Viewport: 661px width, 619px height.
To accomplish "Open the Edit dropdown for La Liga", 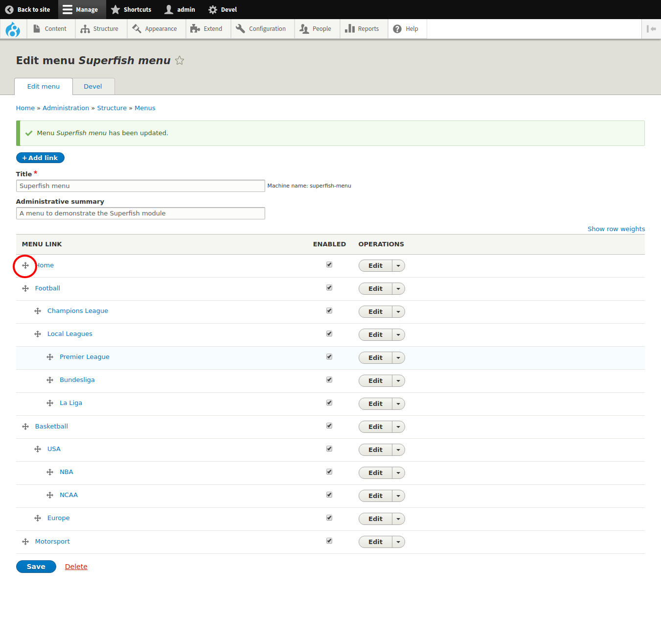I will tap(398, 404).
